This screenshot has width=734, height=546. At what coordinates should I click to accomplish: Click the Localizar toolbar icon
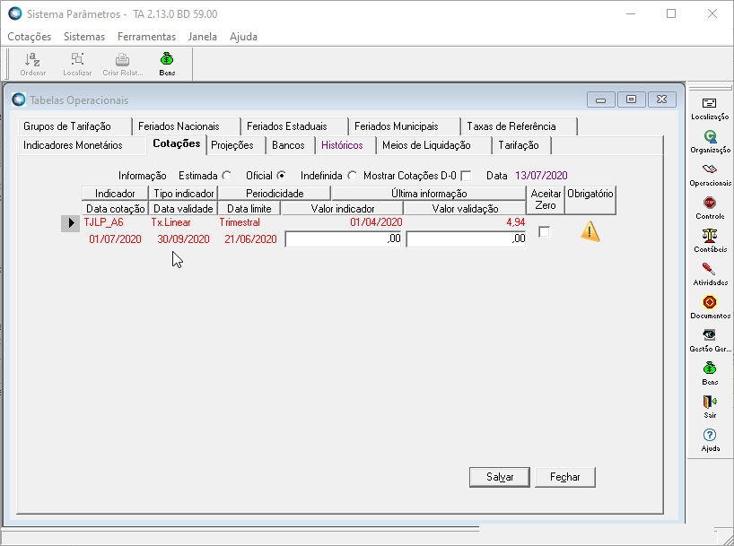[x=77, y=64]
